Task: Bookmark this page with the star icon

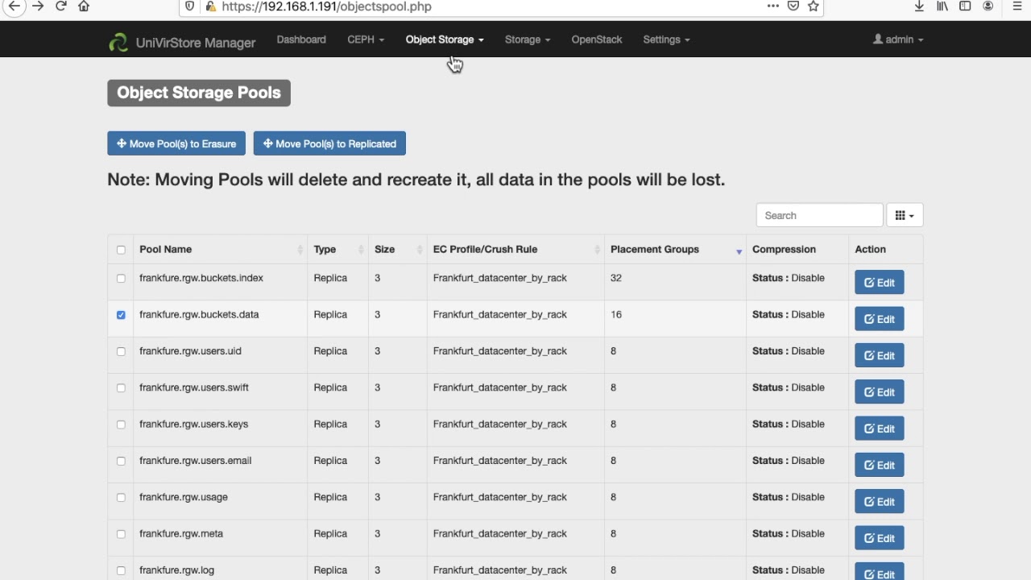Action: click(x=814, y=6)
